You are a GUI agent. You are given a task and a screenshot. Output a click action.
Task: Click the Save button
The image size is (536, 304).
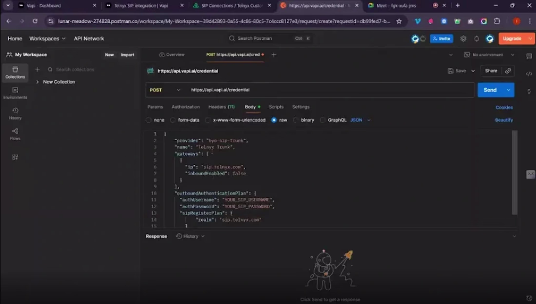pyautogui.click(x=457, y=71)
